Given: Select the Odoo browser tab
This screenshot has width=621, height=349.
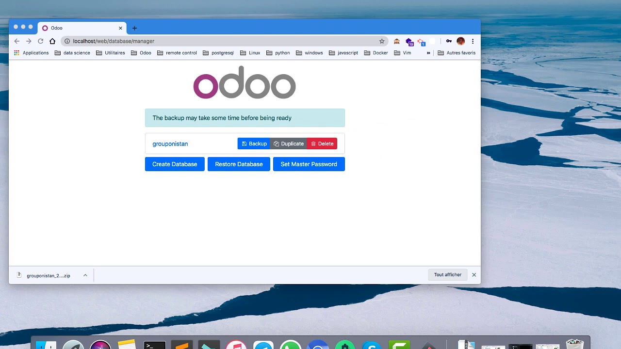Looking at the screenshot, I should 82,28.
